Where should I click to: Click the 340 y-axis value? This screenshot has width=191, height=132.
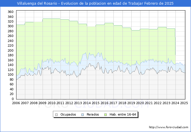[x=11, y=17]
